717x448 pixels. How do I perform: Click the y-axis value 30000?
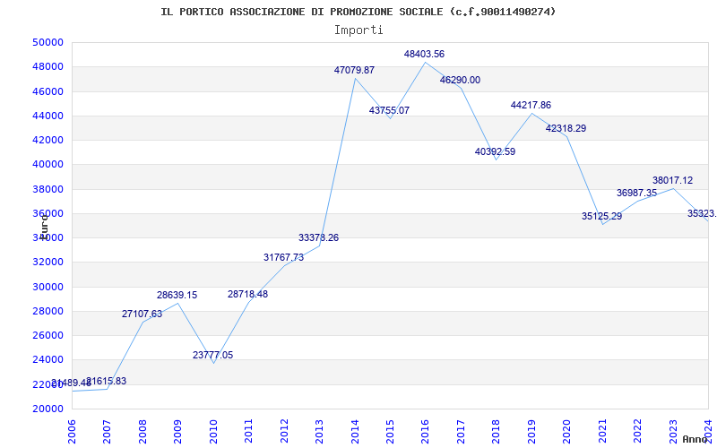point(48,287)
